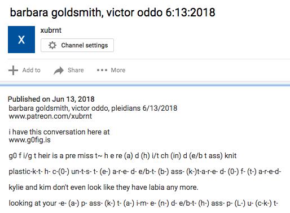Open the www.patreon.com/xubrnt link
This screenshot has width=290, height=213.
[50, 116]
